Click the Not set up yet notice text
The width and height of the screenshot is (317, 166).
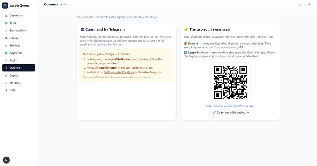point(107,54)
